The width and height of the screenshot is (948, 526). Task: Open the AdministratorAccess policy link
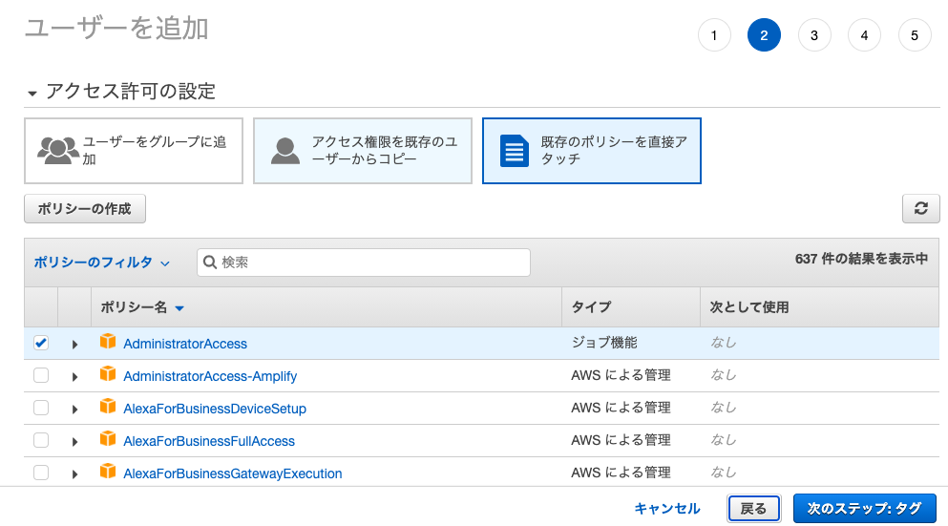tap(185, 344)
